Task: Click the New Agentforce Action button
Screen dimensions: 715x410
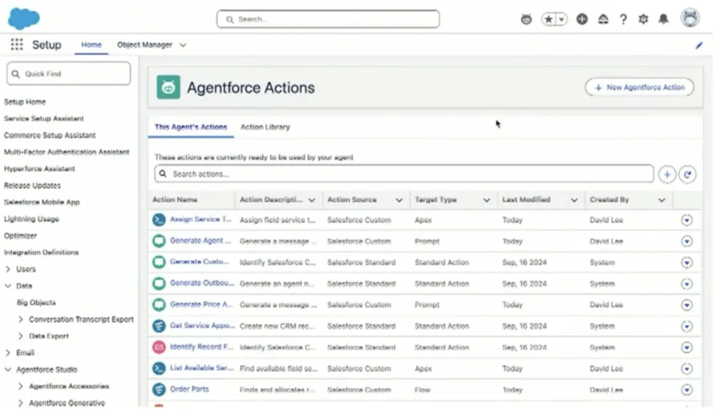Action: (x=638, y=87)
